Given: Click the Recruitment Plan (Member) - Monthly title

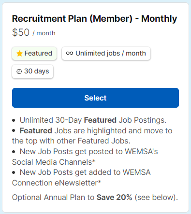Looking at the screenshot, I should tap(94, 19).
